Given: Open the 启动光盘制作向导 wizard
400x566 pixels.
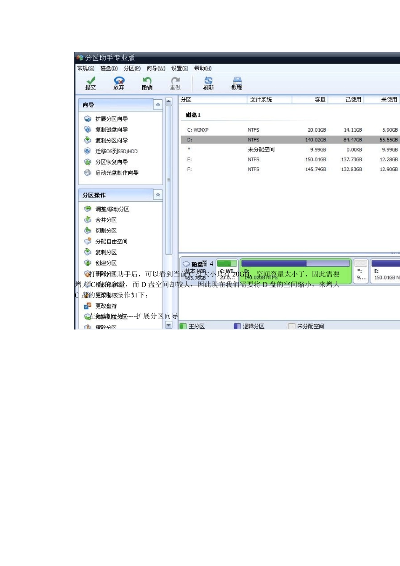Looking at the screenshot, I should coord(111,173).
